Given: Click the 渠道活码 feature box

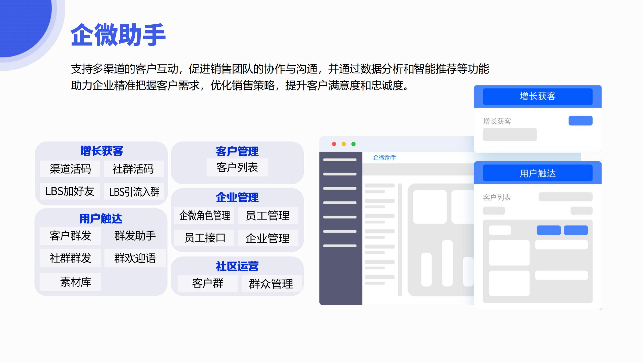Looking at the screenshot, I should pyautogui.click(x=70, y=169).
